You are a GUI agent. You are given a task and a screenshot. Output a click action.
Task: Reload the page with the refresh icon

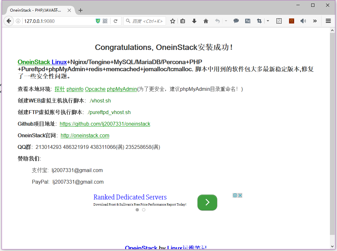click(x=116, y=21)
